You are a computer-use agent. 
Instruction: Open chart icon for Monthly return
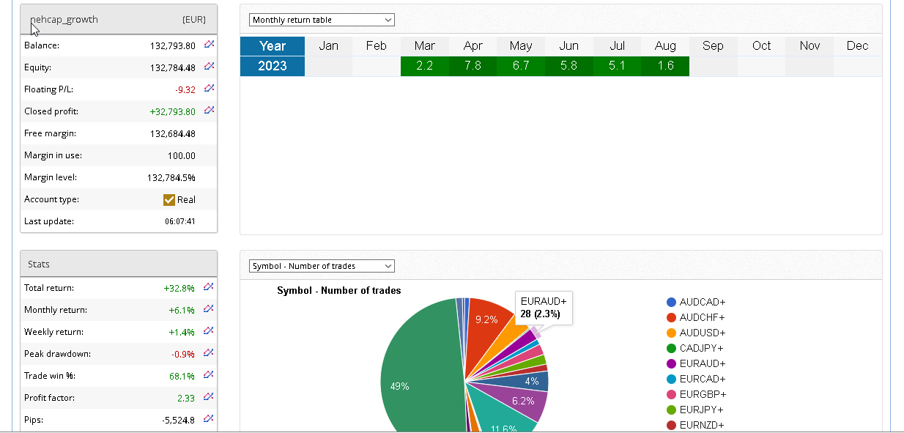209,309
